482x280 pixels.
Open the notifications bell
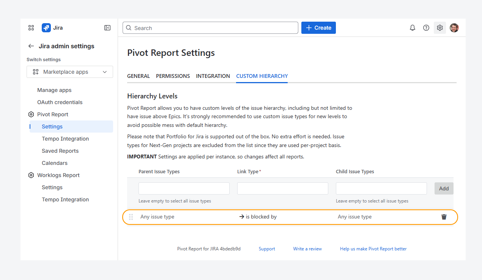(413, 28)
